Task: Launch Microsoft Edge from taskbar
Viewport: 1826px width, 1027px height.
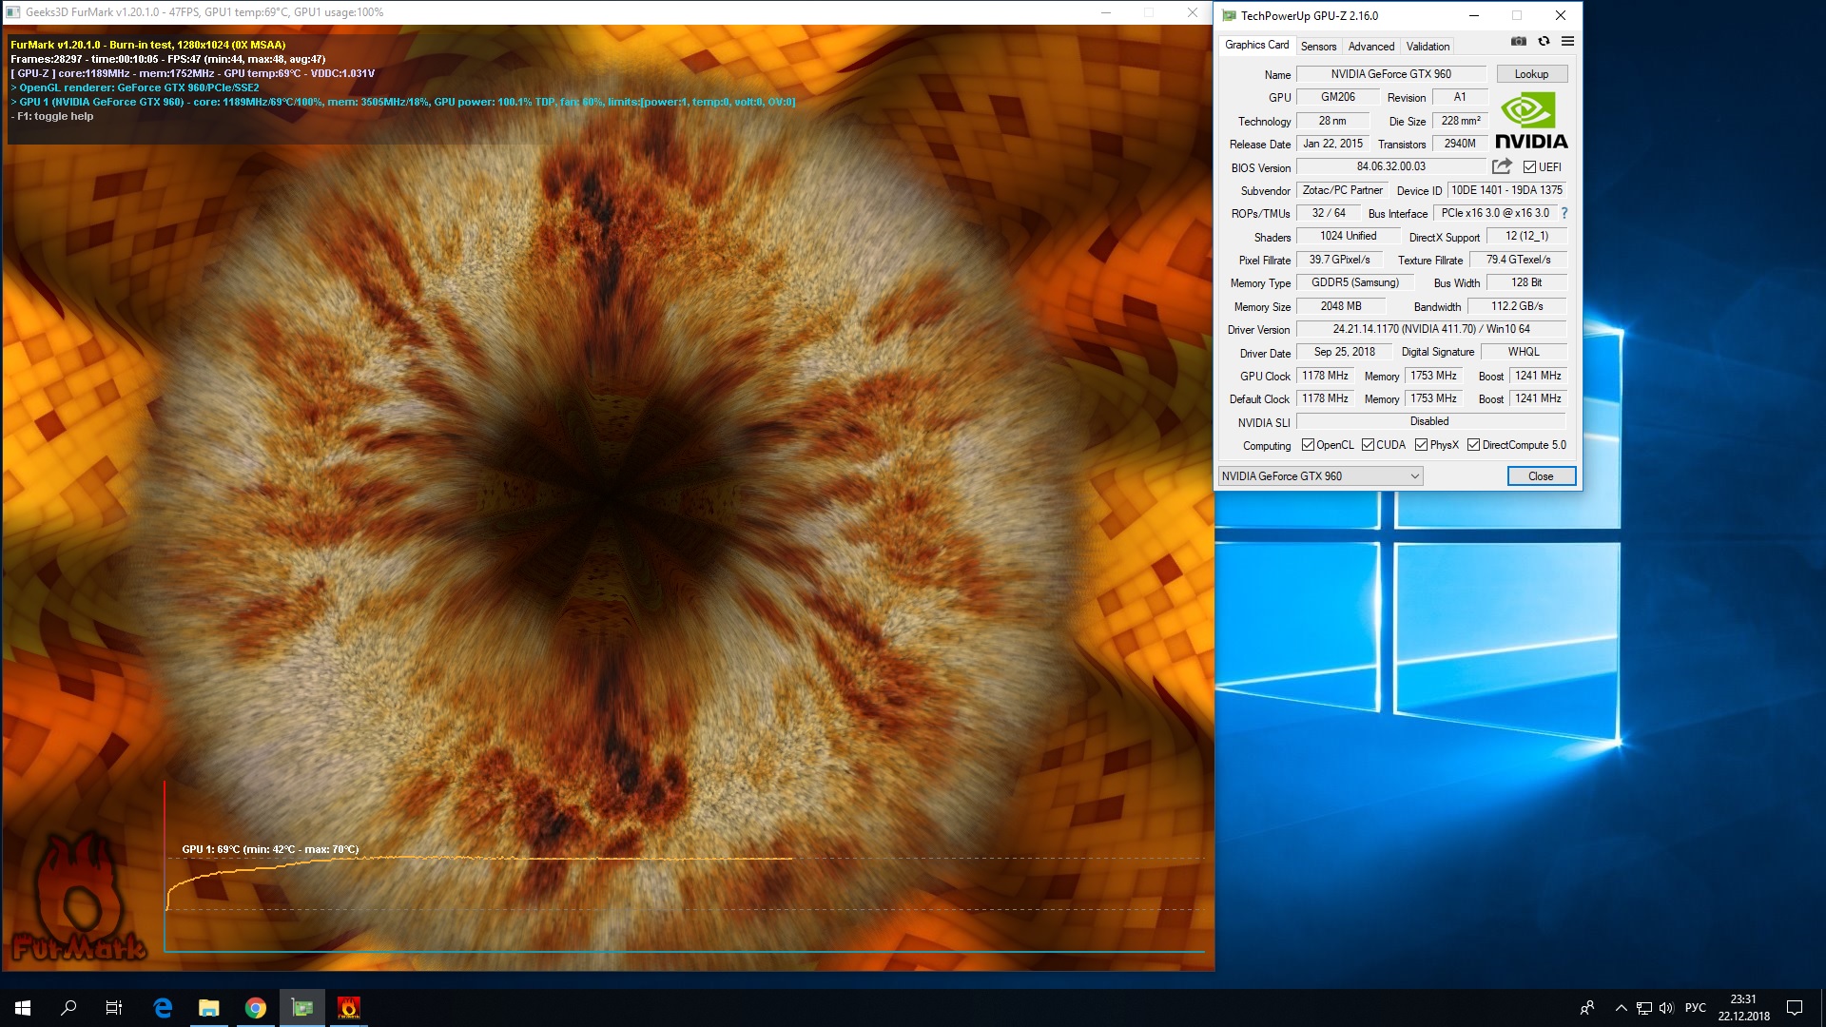Action: (x=163, y=1008)
